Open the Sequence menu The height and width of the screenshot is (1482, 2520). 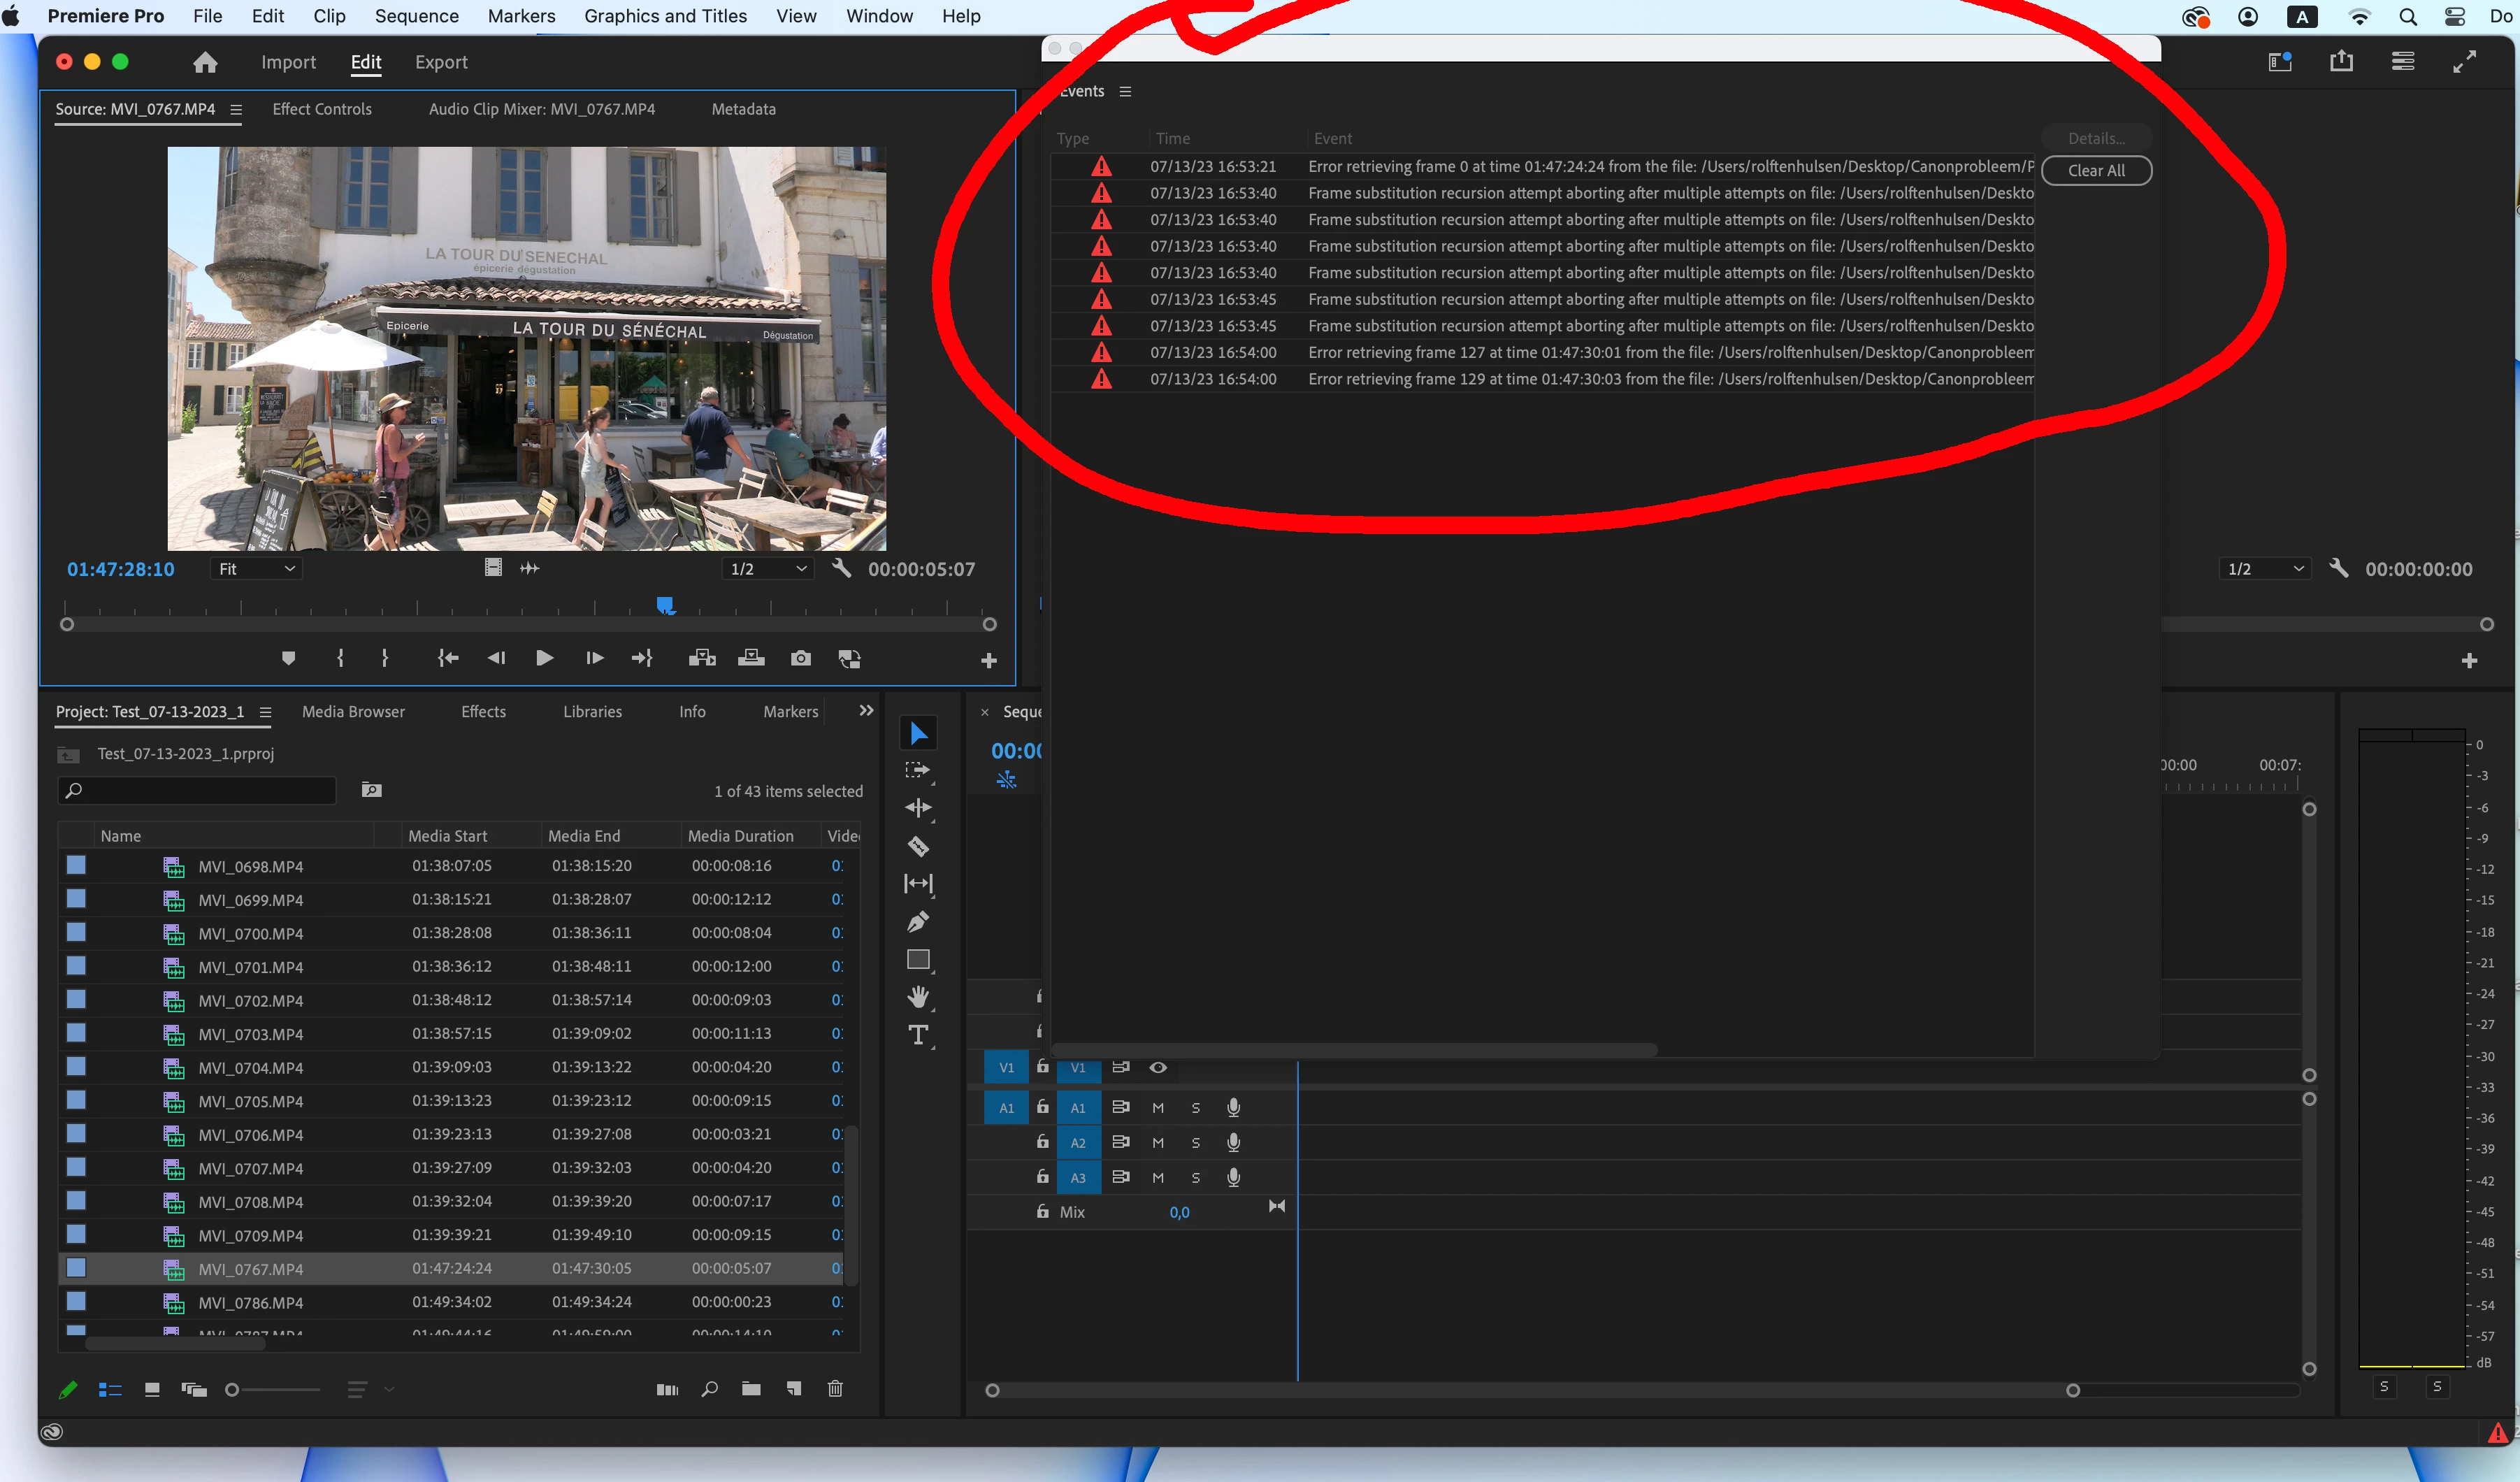tap(416, 16)
